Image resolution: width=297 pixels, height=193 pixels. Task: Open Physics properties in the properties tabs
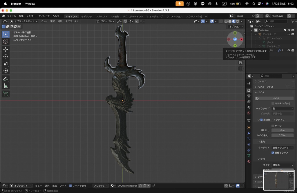(249, 144)
